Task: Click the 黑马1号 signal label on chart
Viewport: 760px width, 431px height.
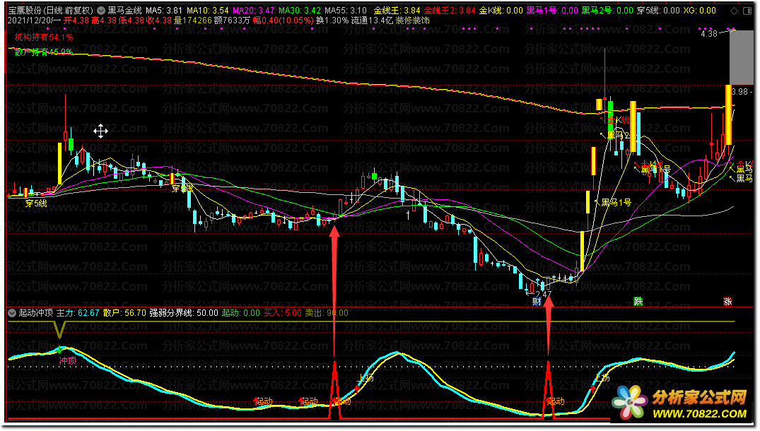Action: click(616, 202)
